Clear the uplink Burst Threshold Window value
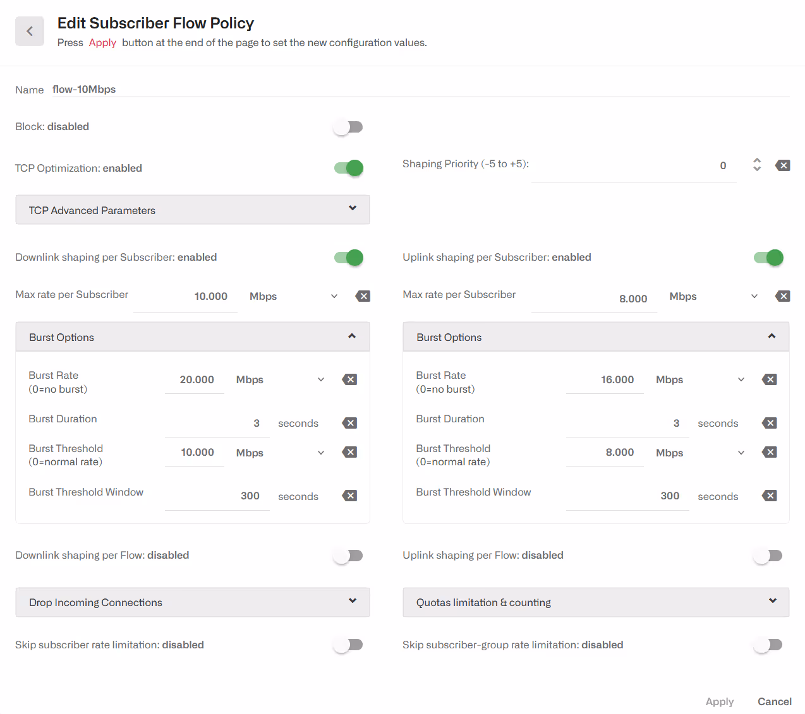805x714 pixels. (x=769, y=496)
